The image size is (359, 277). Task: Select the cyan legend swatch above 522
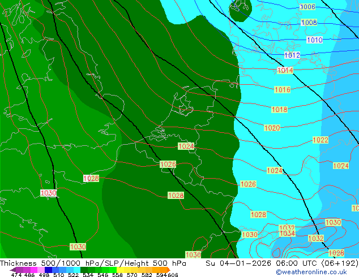pyautogui.click(x=77, y=270)
